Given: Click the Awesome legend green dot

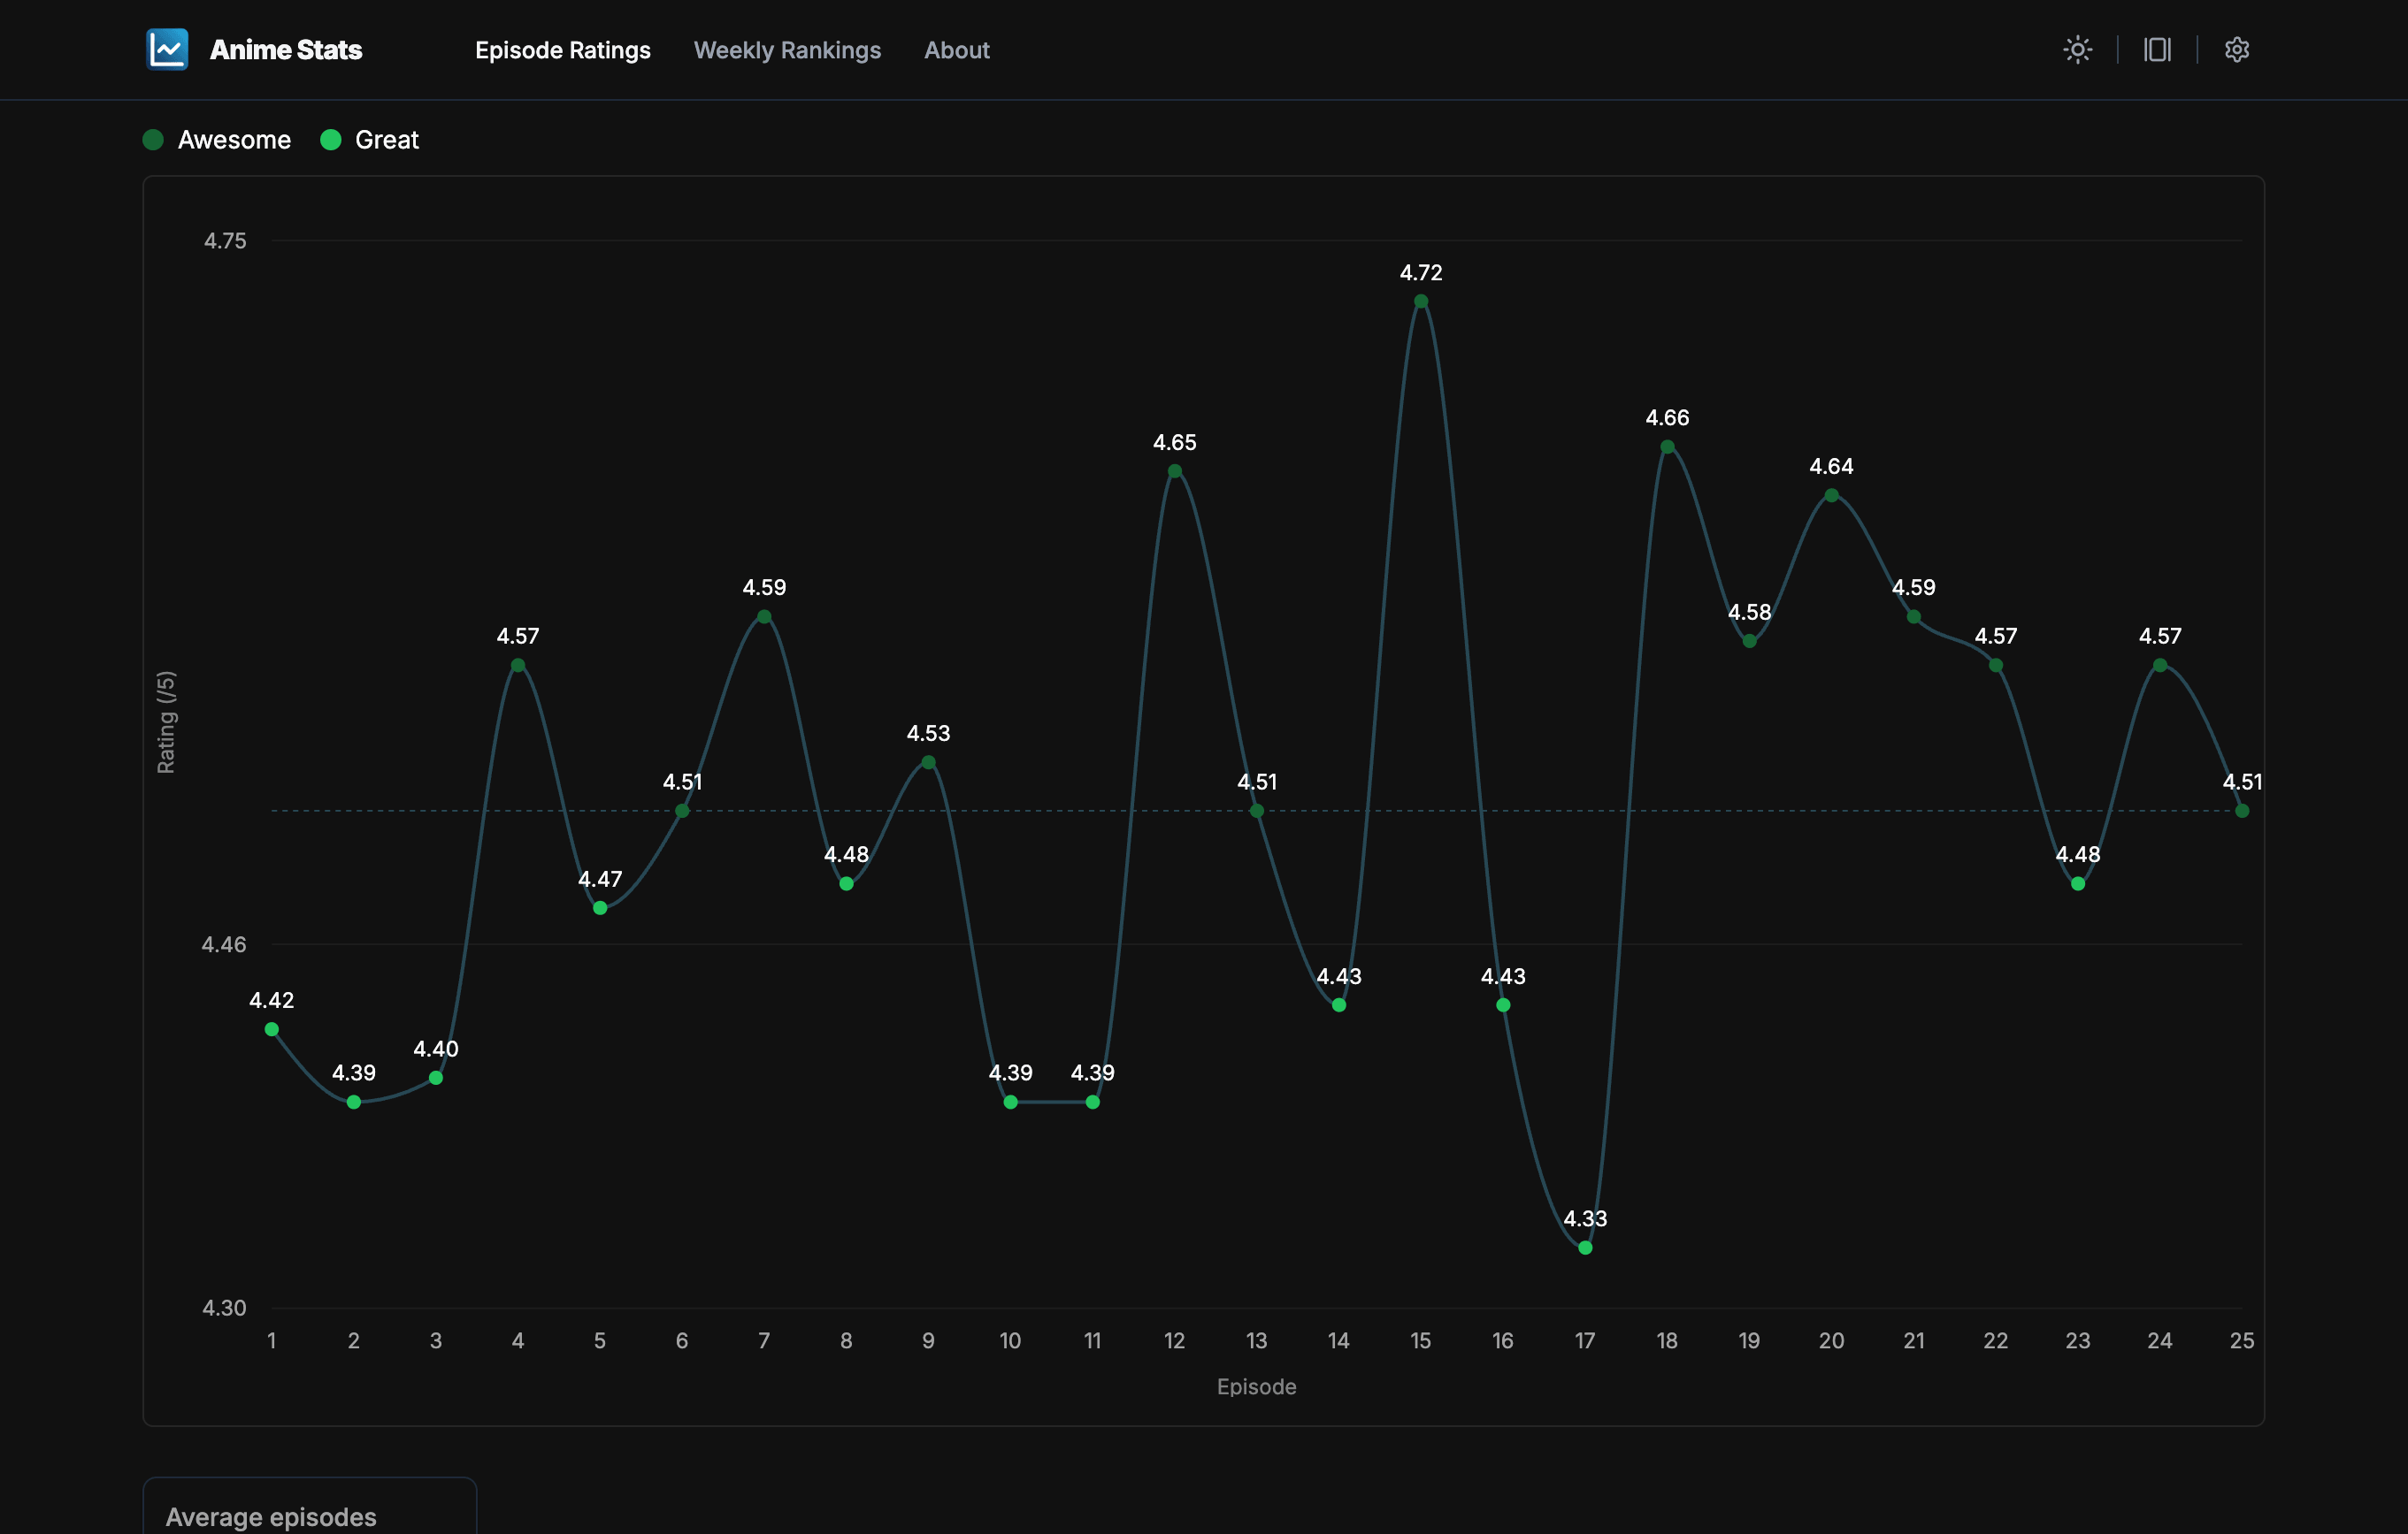Looking at the screenshot, I should (x=153, y=140).
